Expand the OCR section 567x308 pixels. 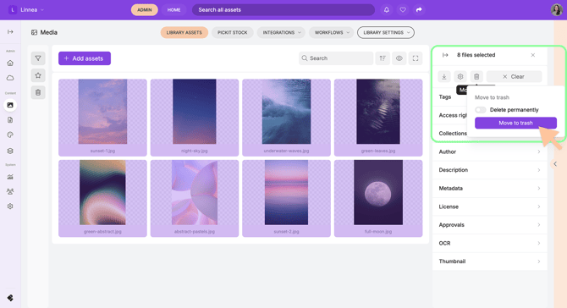490,244
